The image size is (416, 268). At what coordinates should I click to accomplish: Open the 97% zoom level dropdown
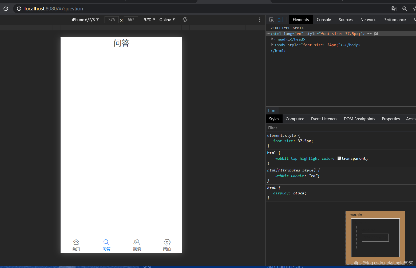coord(149,20)
